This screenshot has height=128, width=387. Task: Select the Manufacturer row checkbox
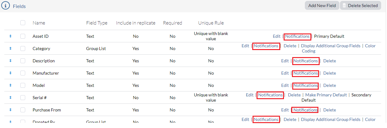tap(23, 73)
